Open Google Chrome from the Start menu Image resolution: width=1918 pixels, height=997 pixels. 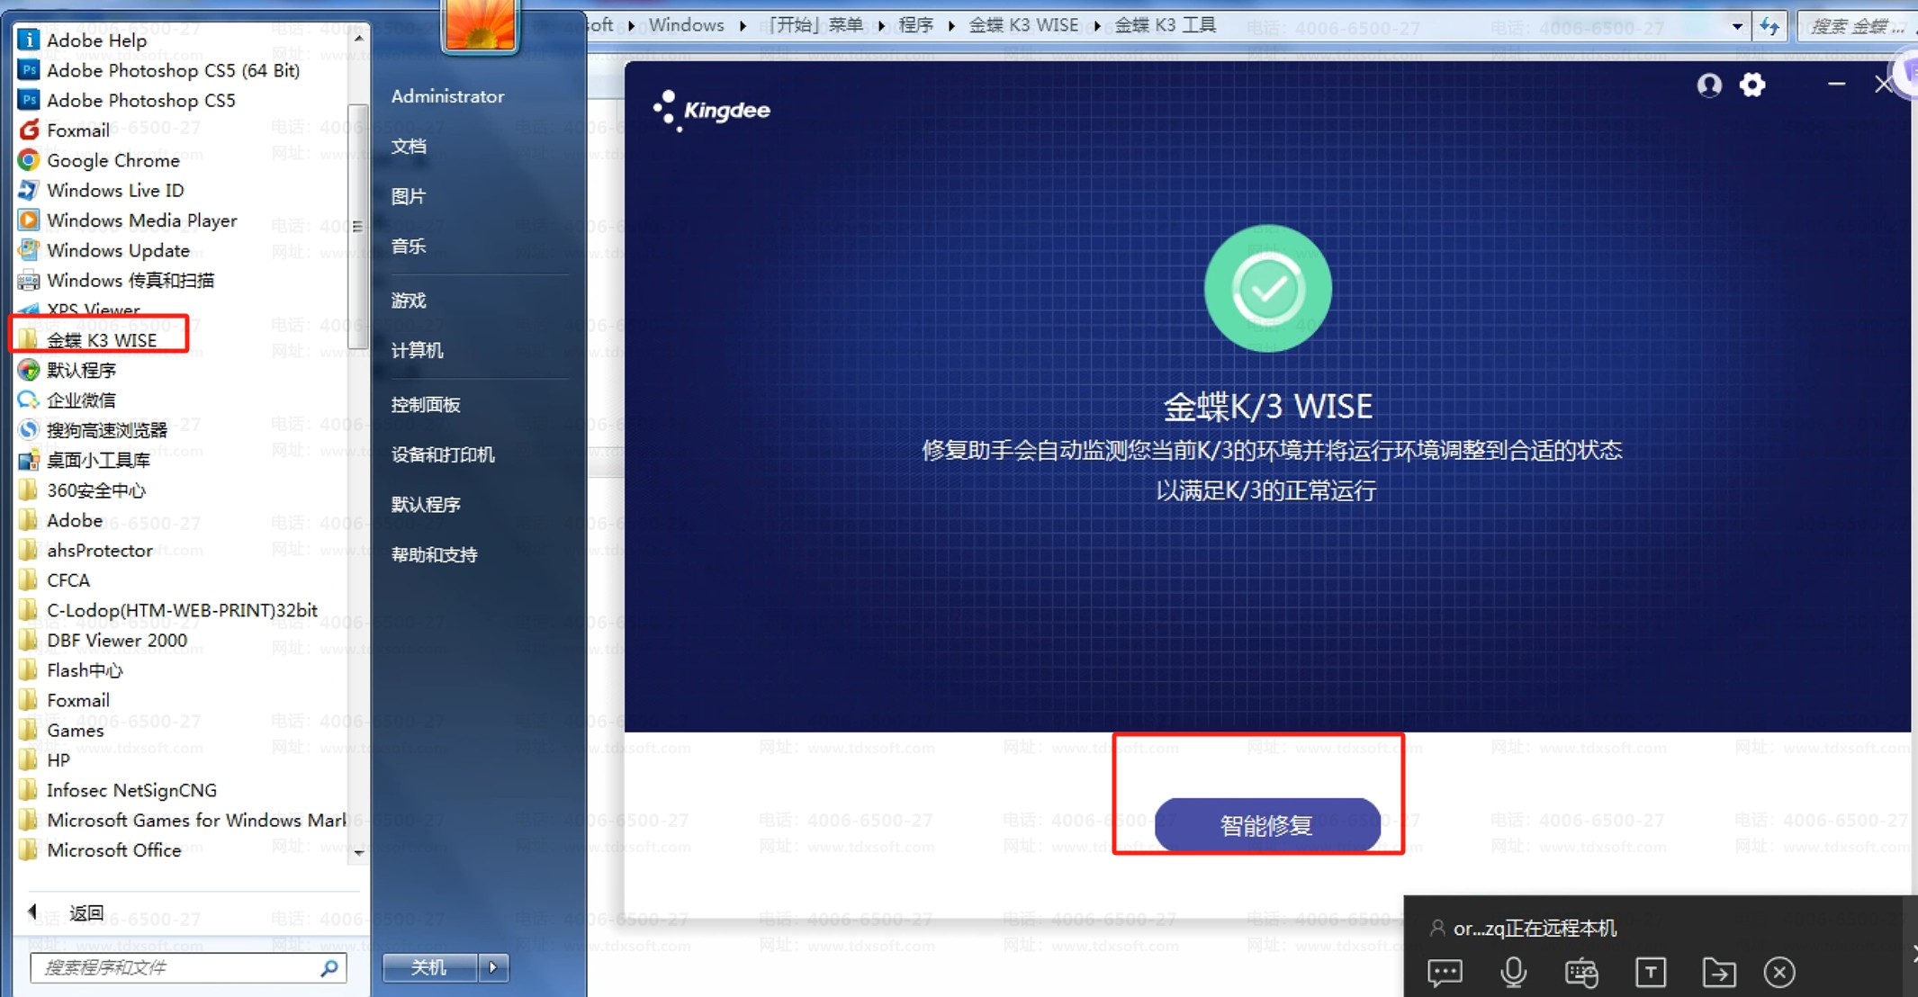click(x=113, y=160)
